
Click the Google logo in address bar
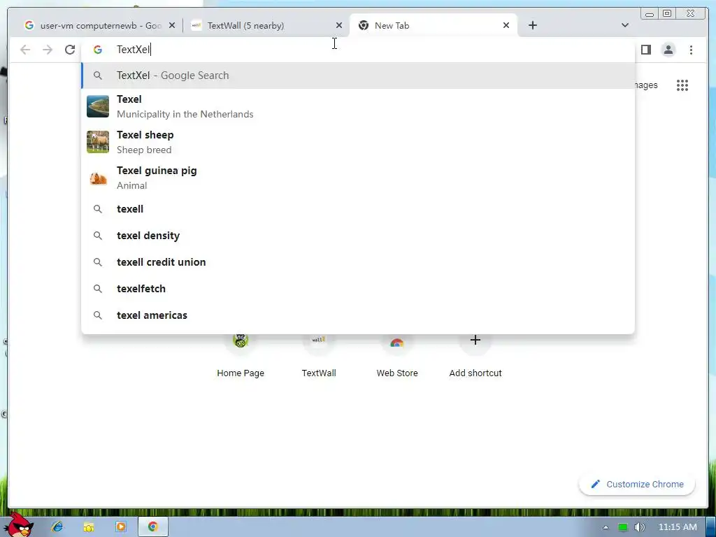(98, 50)
